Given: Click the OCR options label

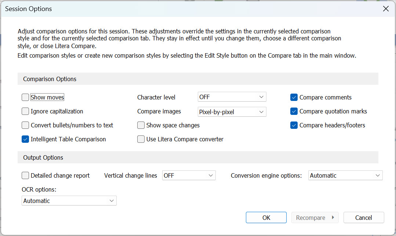Looking at the screenshot, I should tap(39, 189).
